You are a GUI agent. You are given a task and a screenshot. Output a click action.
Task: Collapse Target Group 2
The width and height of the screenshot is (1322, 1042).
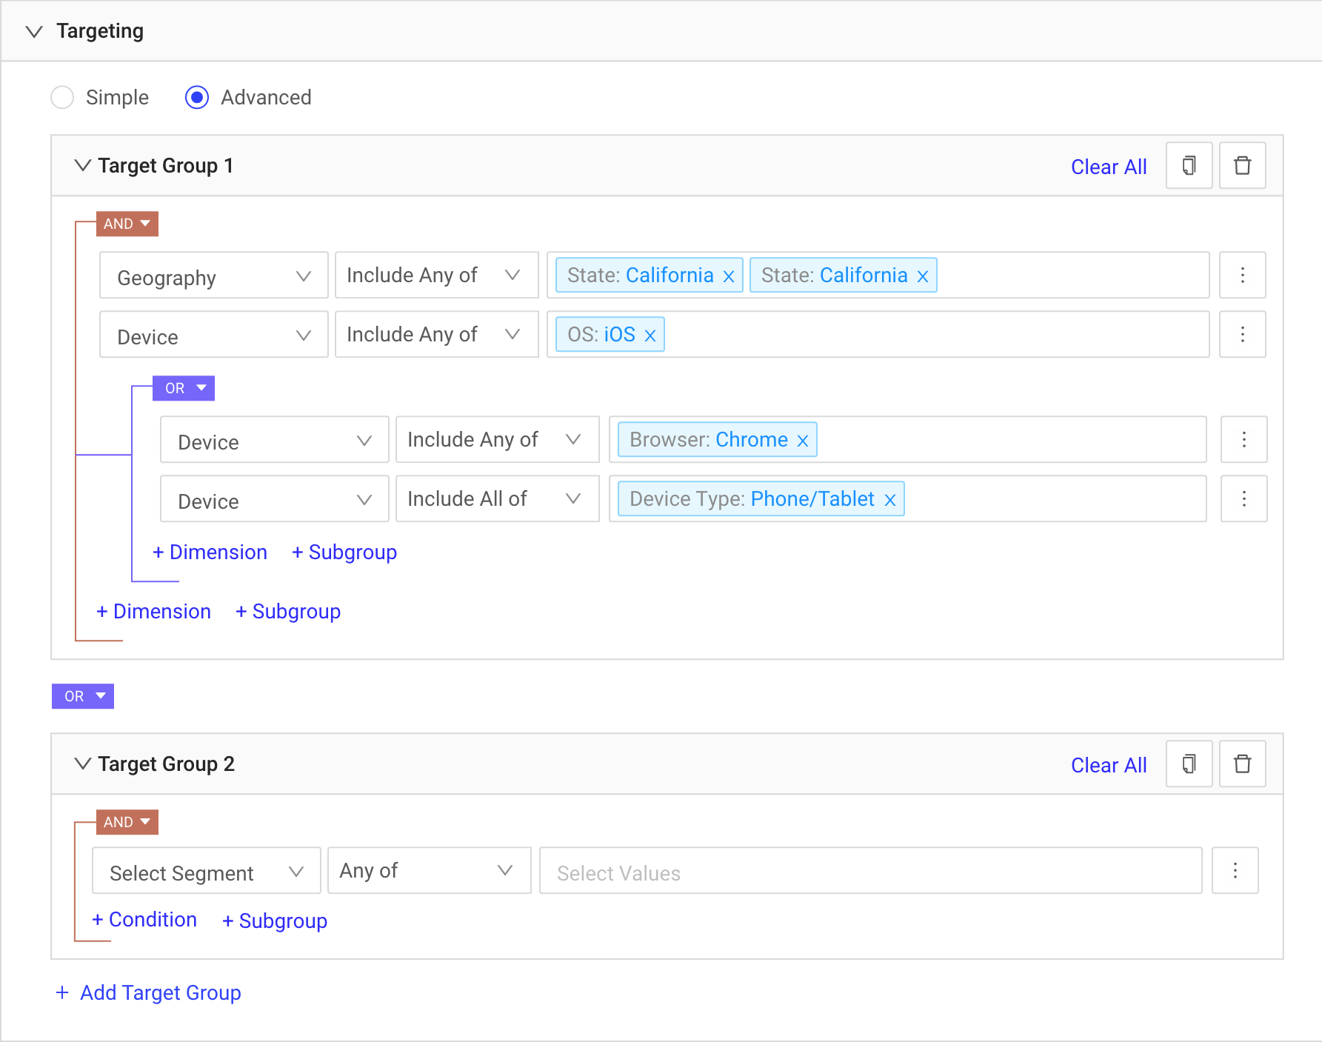click(x=83, y=764)
